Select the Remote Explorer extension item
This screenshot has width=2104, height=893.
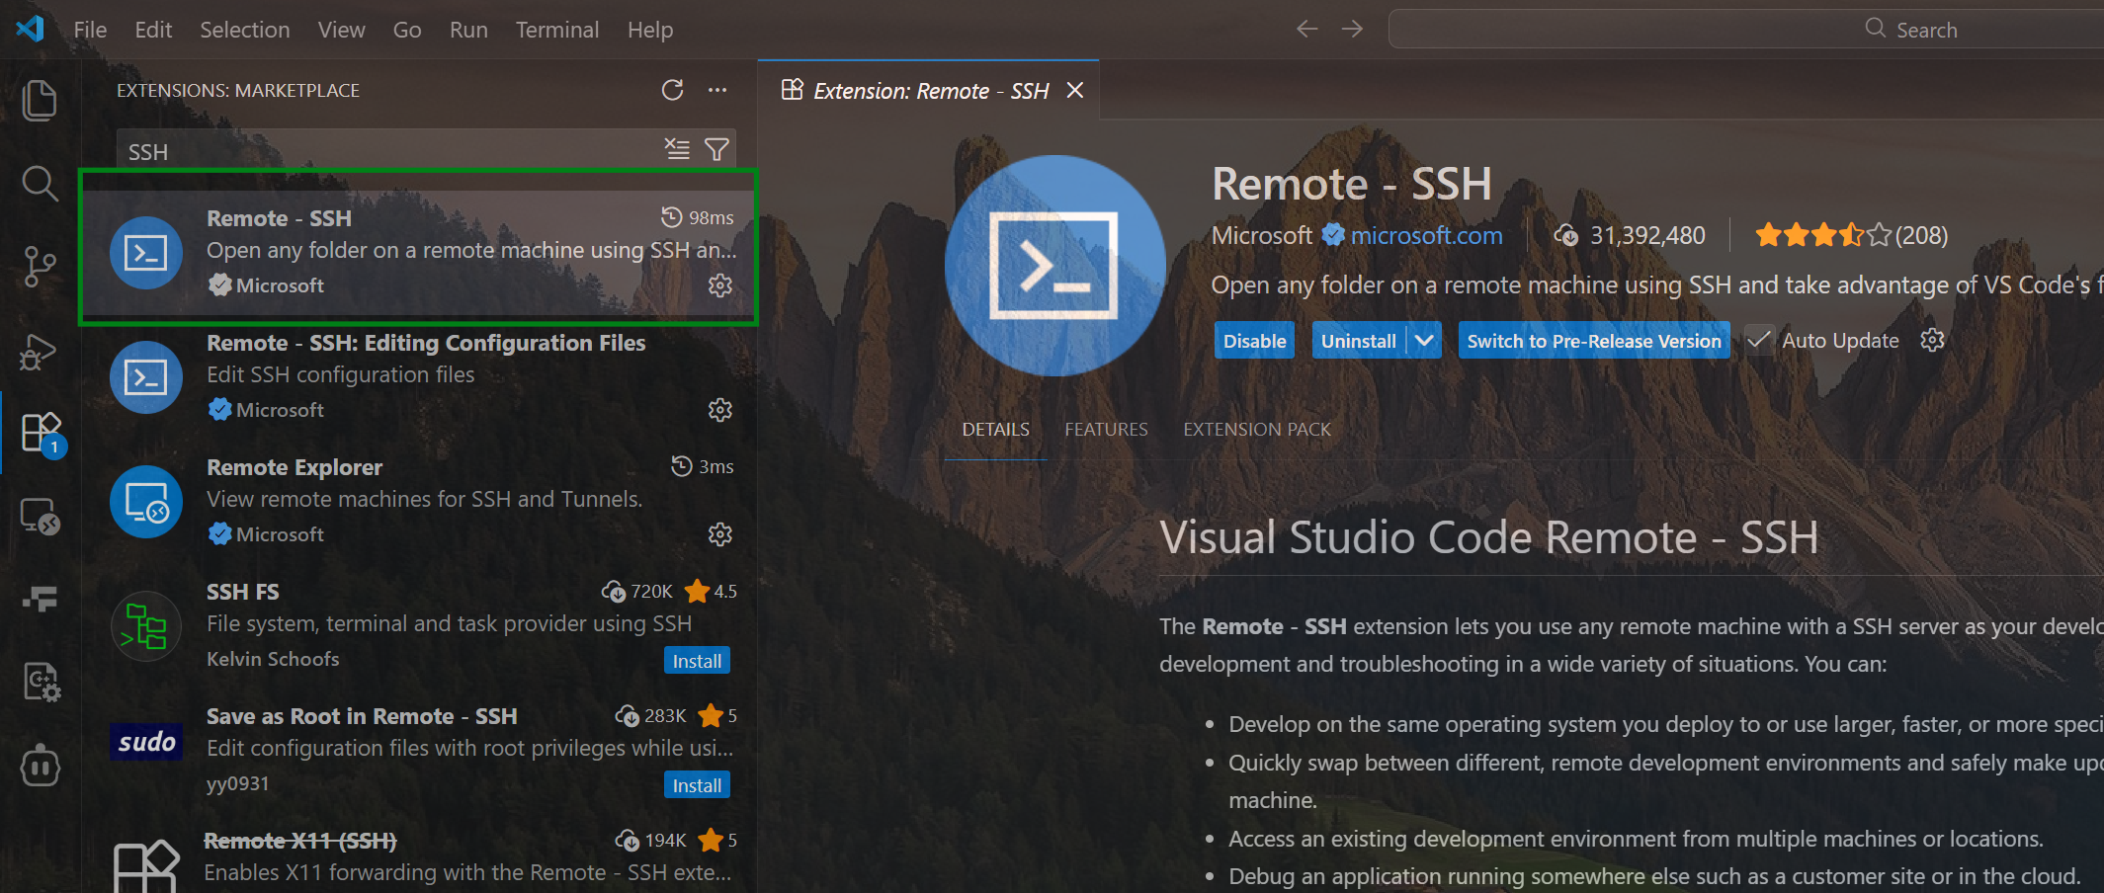point(419,501)
